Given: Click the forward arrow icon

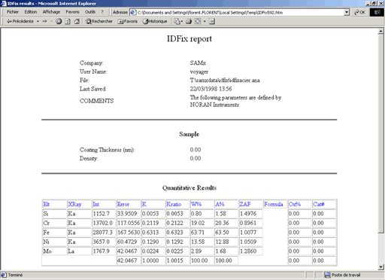Looking at the screenshot, I should coord(45,21).
